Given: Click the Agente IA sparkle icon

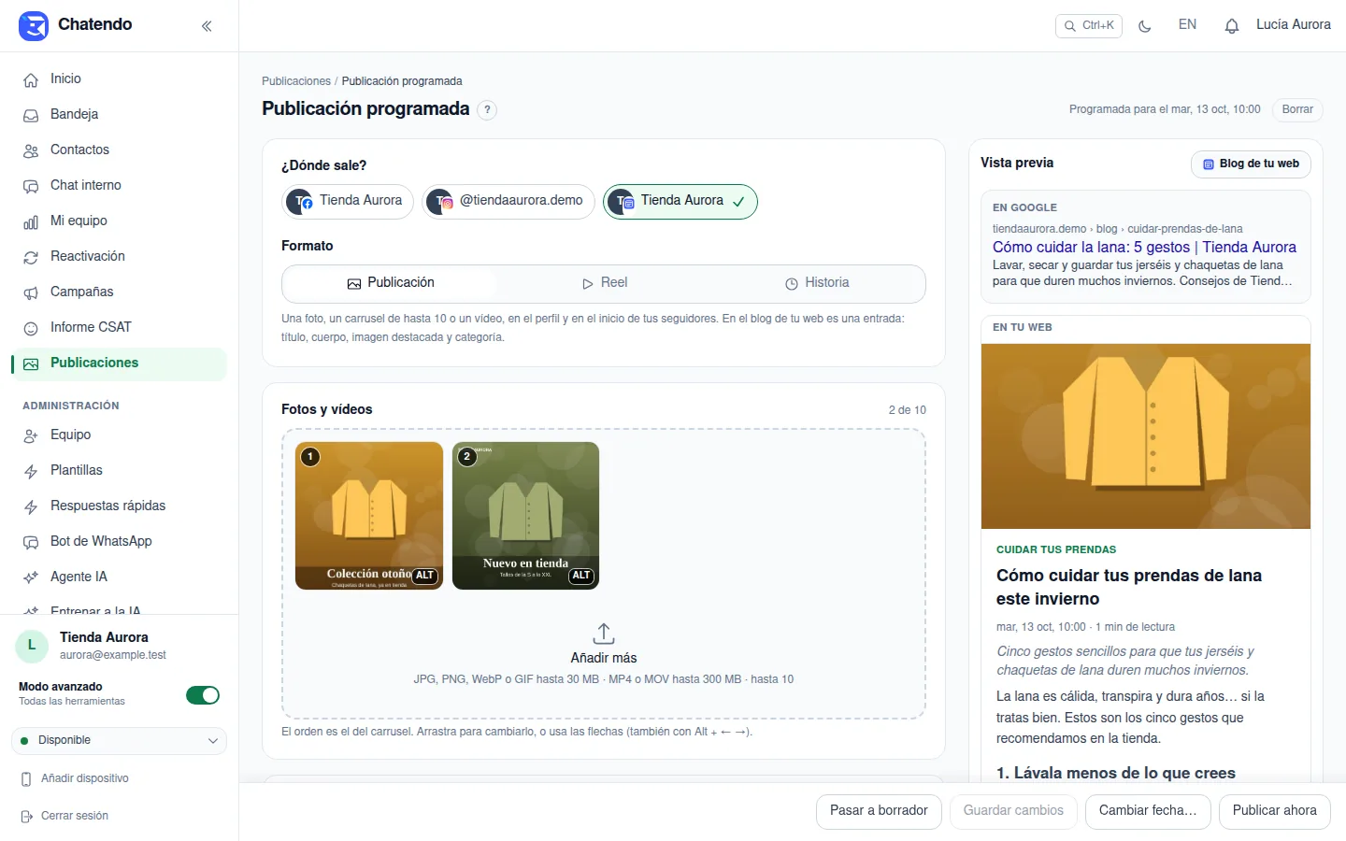Looking at the screenshot, I should coord(31,578).
